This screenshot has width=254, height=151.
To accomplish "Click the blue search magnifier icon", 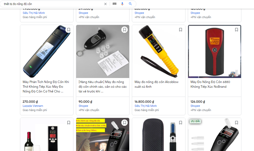I will [130, 4].
